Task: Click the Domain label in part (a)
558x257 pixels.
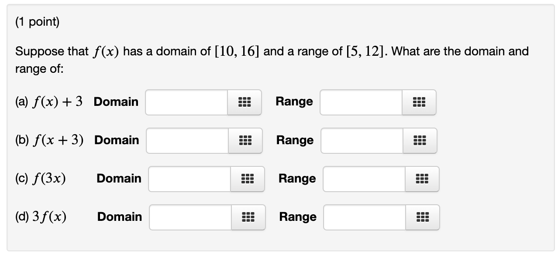Action: tap(116, 102)
